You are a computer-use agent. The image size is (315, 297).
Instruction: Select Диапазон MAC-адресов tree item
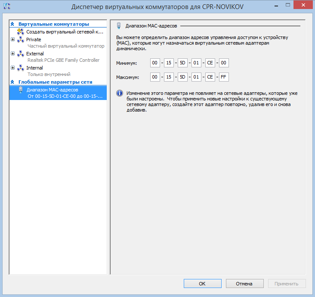tap(52, 90)
